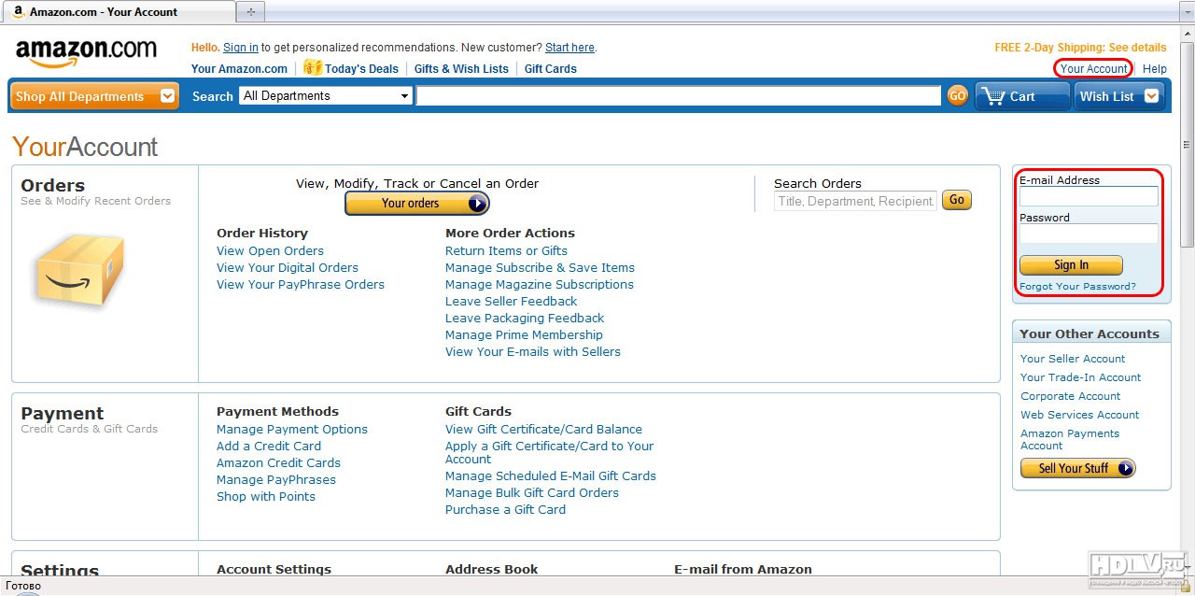Viewport: 1195px width, 596px height.
Task: Click the Go button beside Search Orders
Action: click(x=957, y=200)
